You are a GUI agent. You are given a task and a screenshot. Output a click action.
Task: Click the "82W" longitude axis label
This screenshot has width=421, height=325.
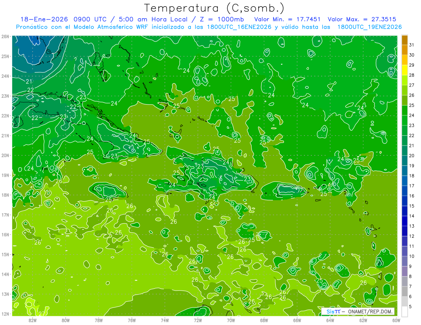click(x=33, y=320)
